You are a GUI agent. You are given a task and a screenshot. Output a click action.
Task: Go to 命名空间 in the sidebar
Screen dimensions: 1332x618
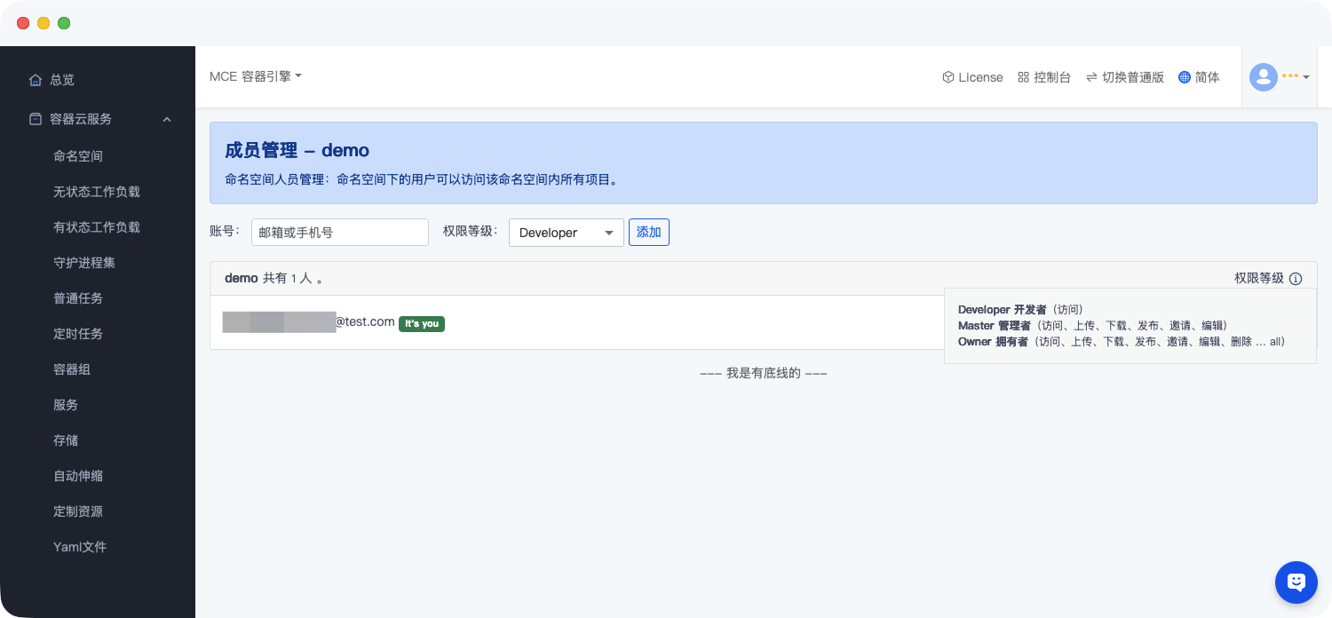coord(78,156)
